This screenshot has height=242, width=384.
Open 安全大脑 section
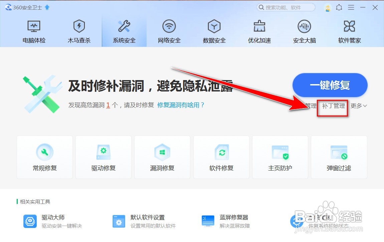pos(305,32)
